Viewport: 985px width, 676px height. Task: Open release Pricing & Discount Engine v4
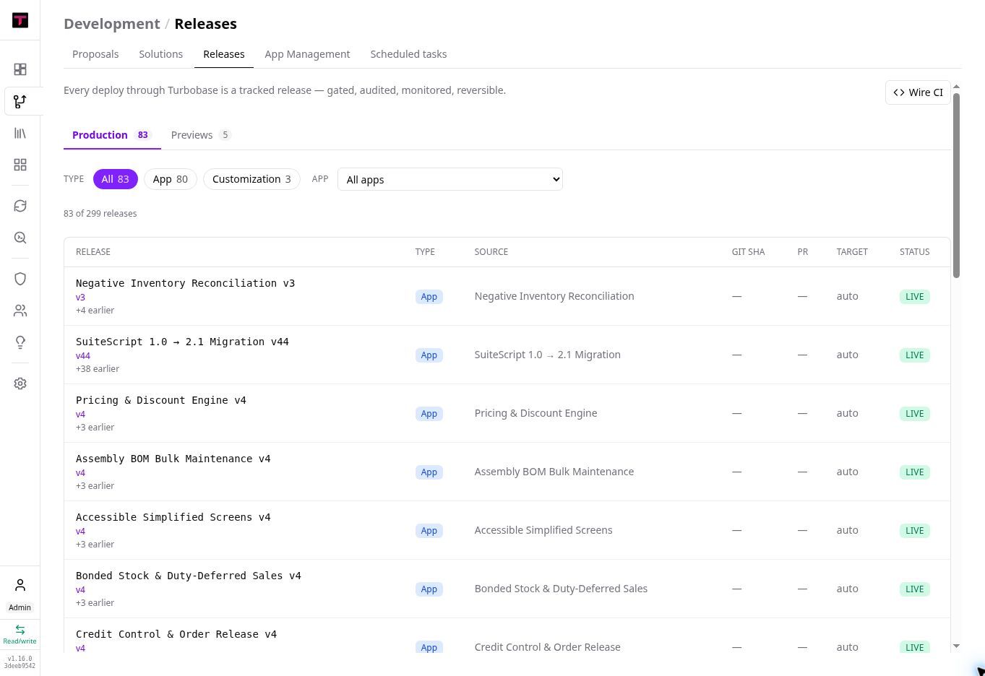point(161,400)
